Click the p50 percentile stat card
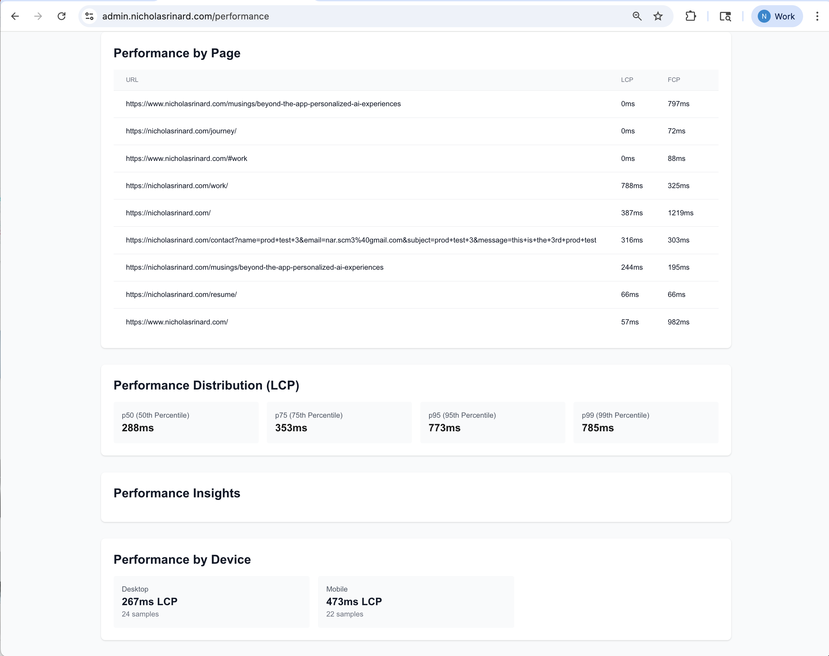 (186, 423)
